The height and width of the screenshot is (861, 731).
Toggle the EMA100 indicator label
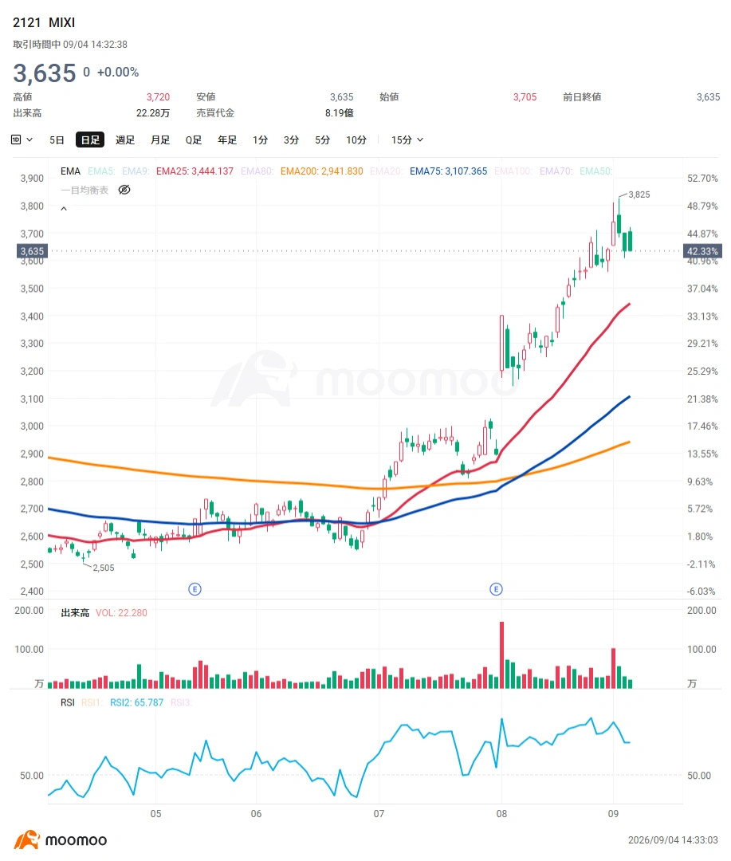513,171
